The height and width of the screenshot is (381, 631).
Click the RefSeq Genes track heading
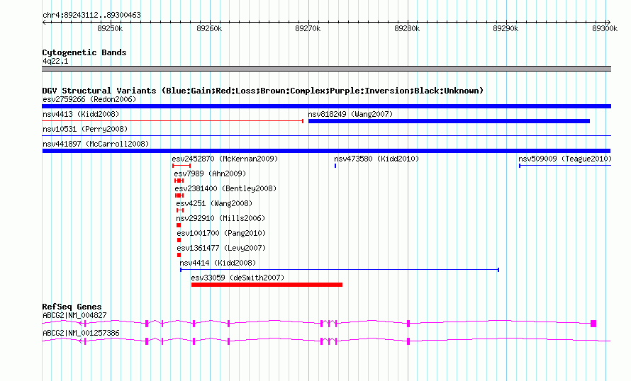pos(72,307)
